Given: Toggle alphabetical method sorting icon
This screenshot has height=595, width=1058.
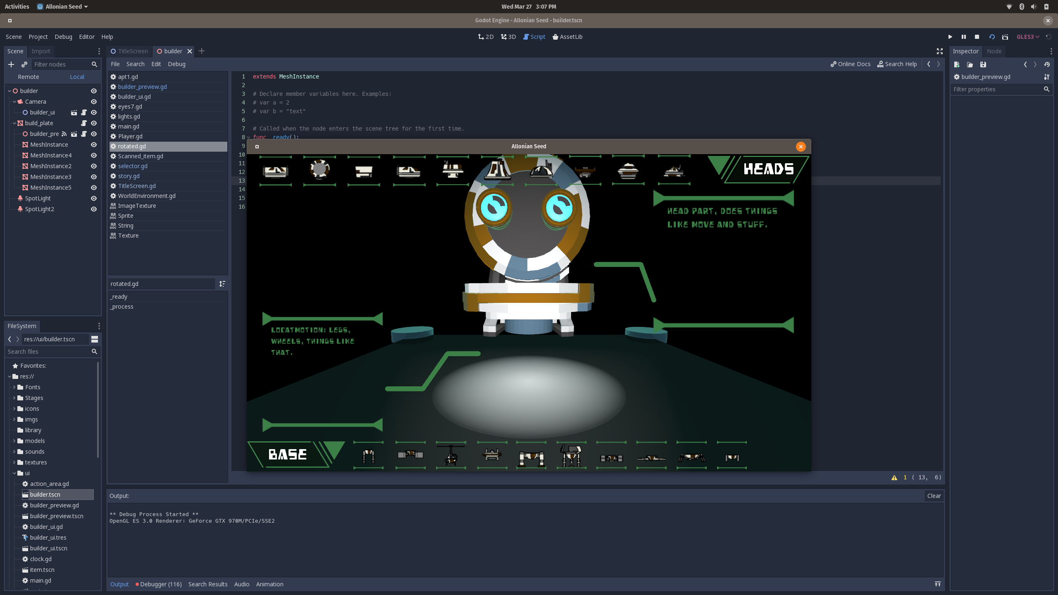Looking at the screenshot, I should (222, 284).
